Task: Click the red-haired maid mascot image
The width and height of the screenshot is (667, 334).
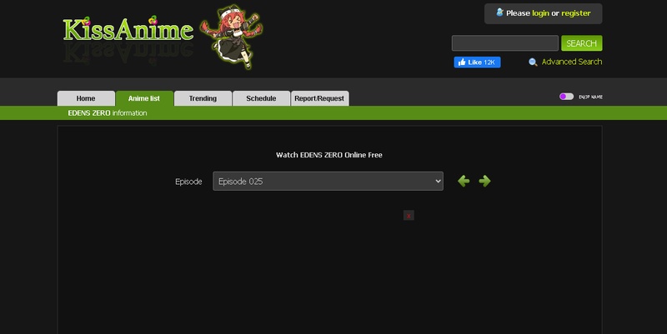Action: point(232,37)
